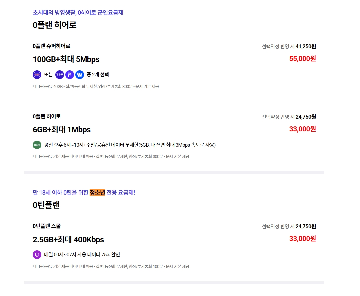
Task: Click the first purple benefit icon before 또는
Action: (x=37, y=75)
